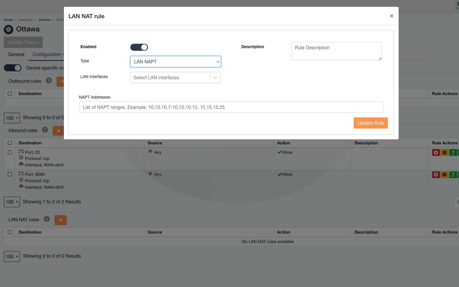Click the Update Rule button

coord(370,123)
